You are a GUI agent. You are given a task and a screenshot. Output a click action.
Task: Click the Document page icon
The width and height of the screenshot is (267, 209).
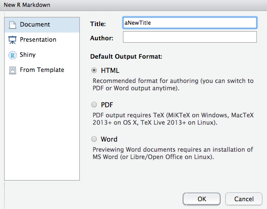click(12, 25)
